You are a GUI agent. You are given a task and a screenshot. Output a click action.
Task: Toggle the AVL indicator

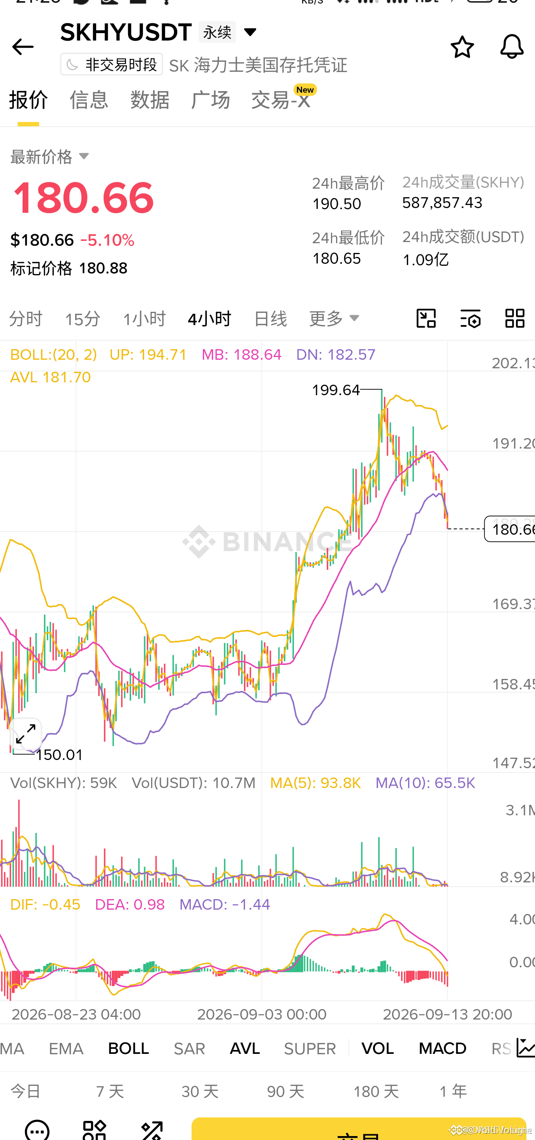point(245,1048)
